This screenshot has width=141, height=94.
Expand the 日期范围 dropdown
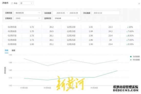[28, 13]
